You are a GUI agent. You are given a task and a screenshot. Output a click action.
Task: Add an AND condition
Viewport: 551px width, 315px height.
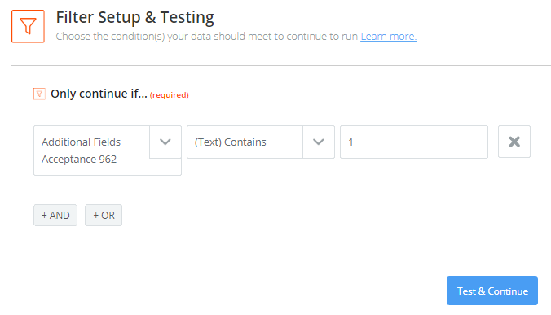click(55, 216)
